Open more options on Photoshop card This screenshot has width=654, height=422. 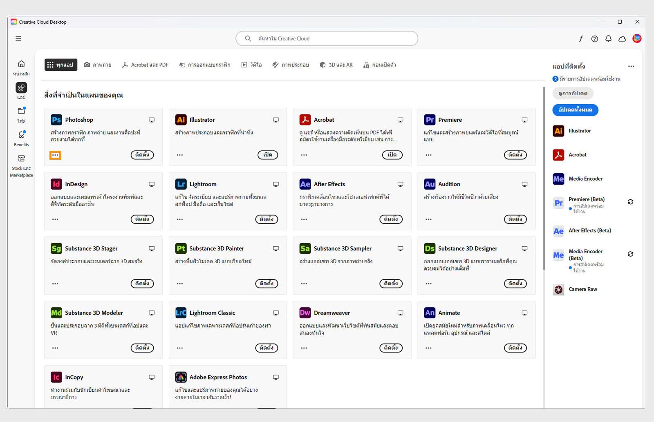click(x=55, y=155)
